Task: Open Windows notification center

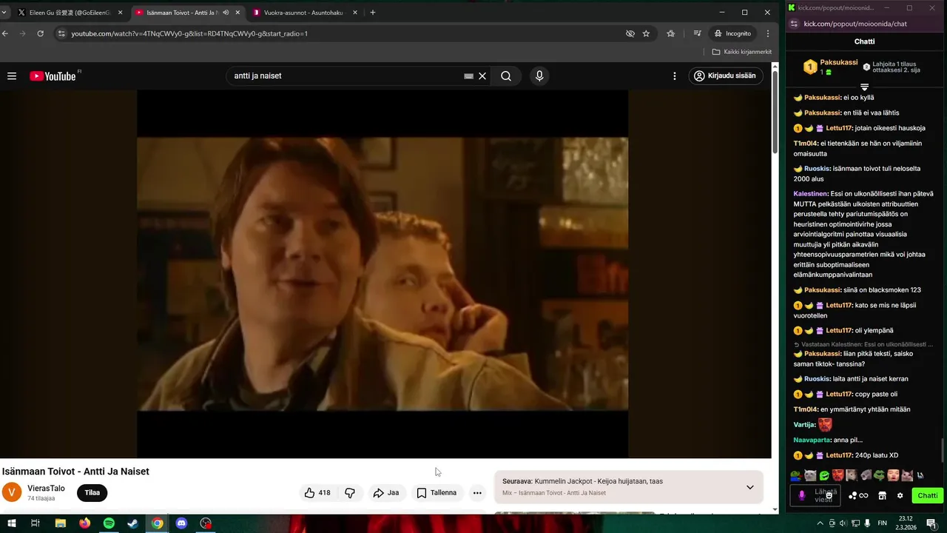Action: 931,523
